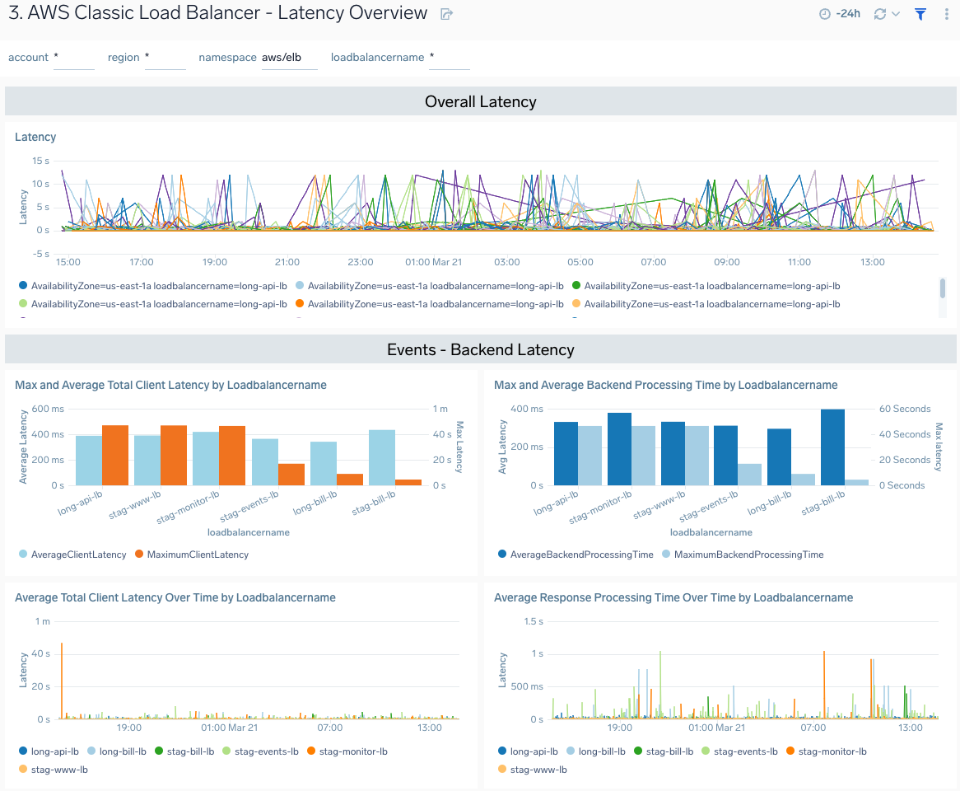Click the share icon beside the dashboard title

point(445,13)
